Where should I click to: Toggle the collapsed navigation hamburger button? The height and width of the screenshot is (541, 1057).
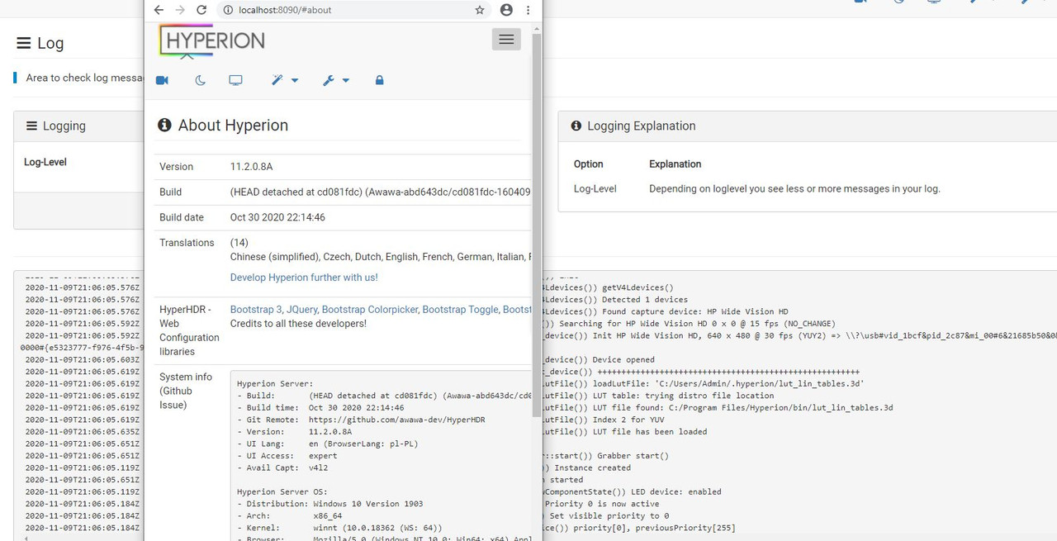[506, 39]
